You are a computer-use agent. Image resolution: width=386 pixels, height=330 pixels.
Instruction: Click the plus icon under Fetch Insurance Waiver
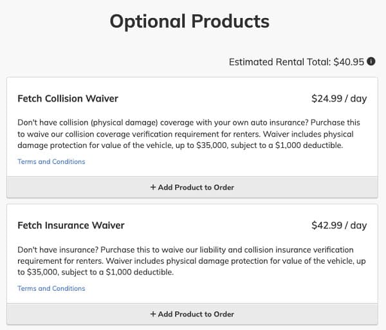click(x=153, y=314)
